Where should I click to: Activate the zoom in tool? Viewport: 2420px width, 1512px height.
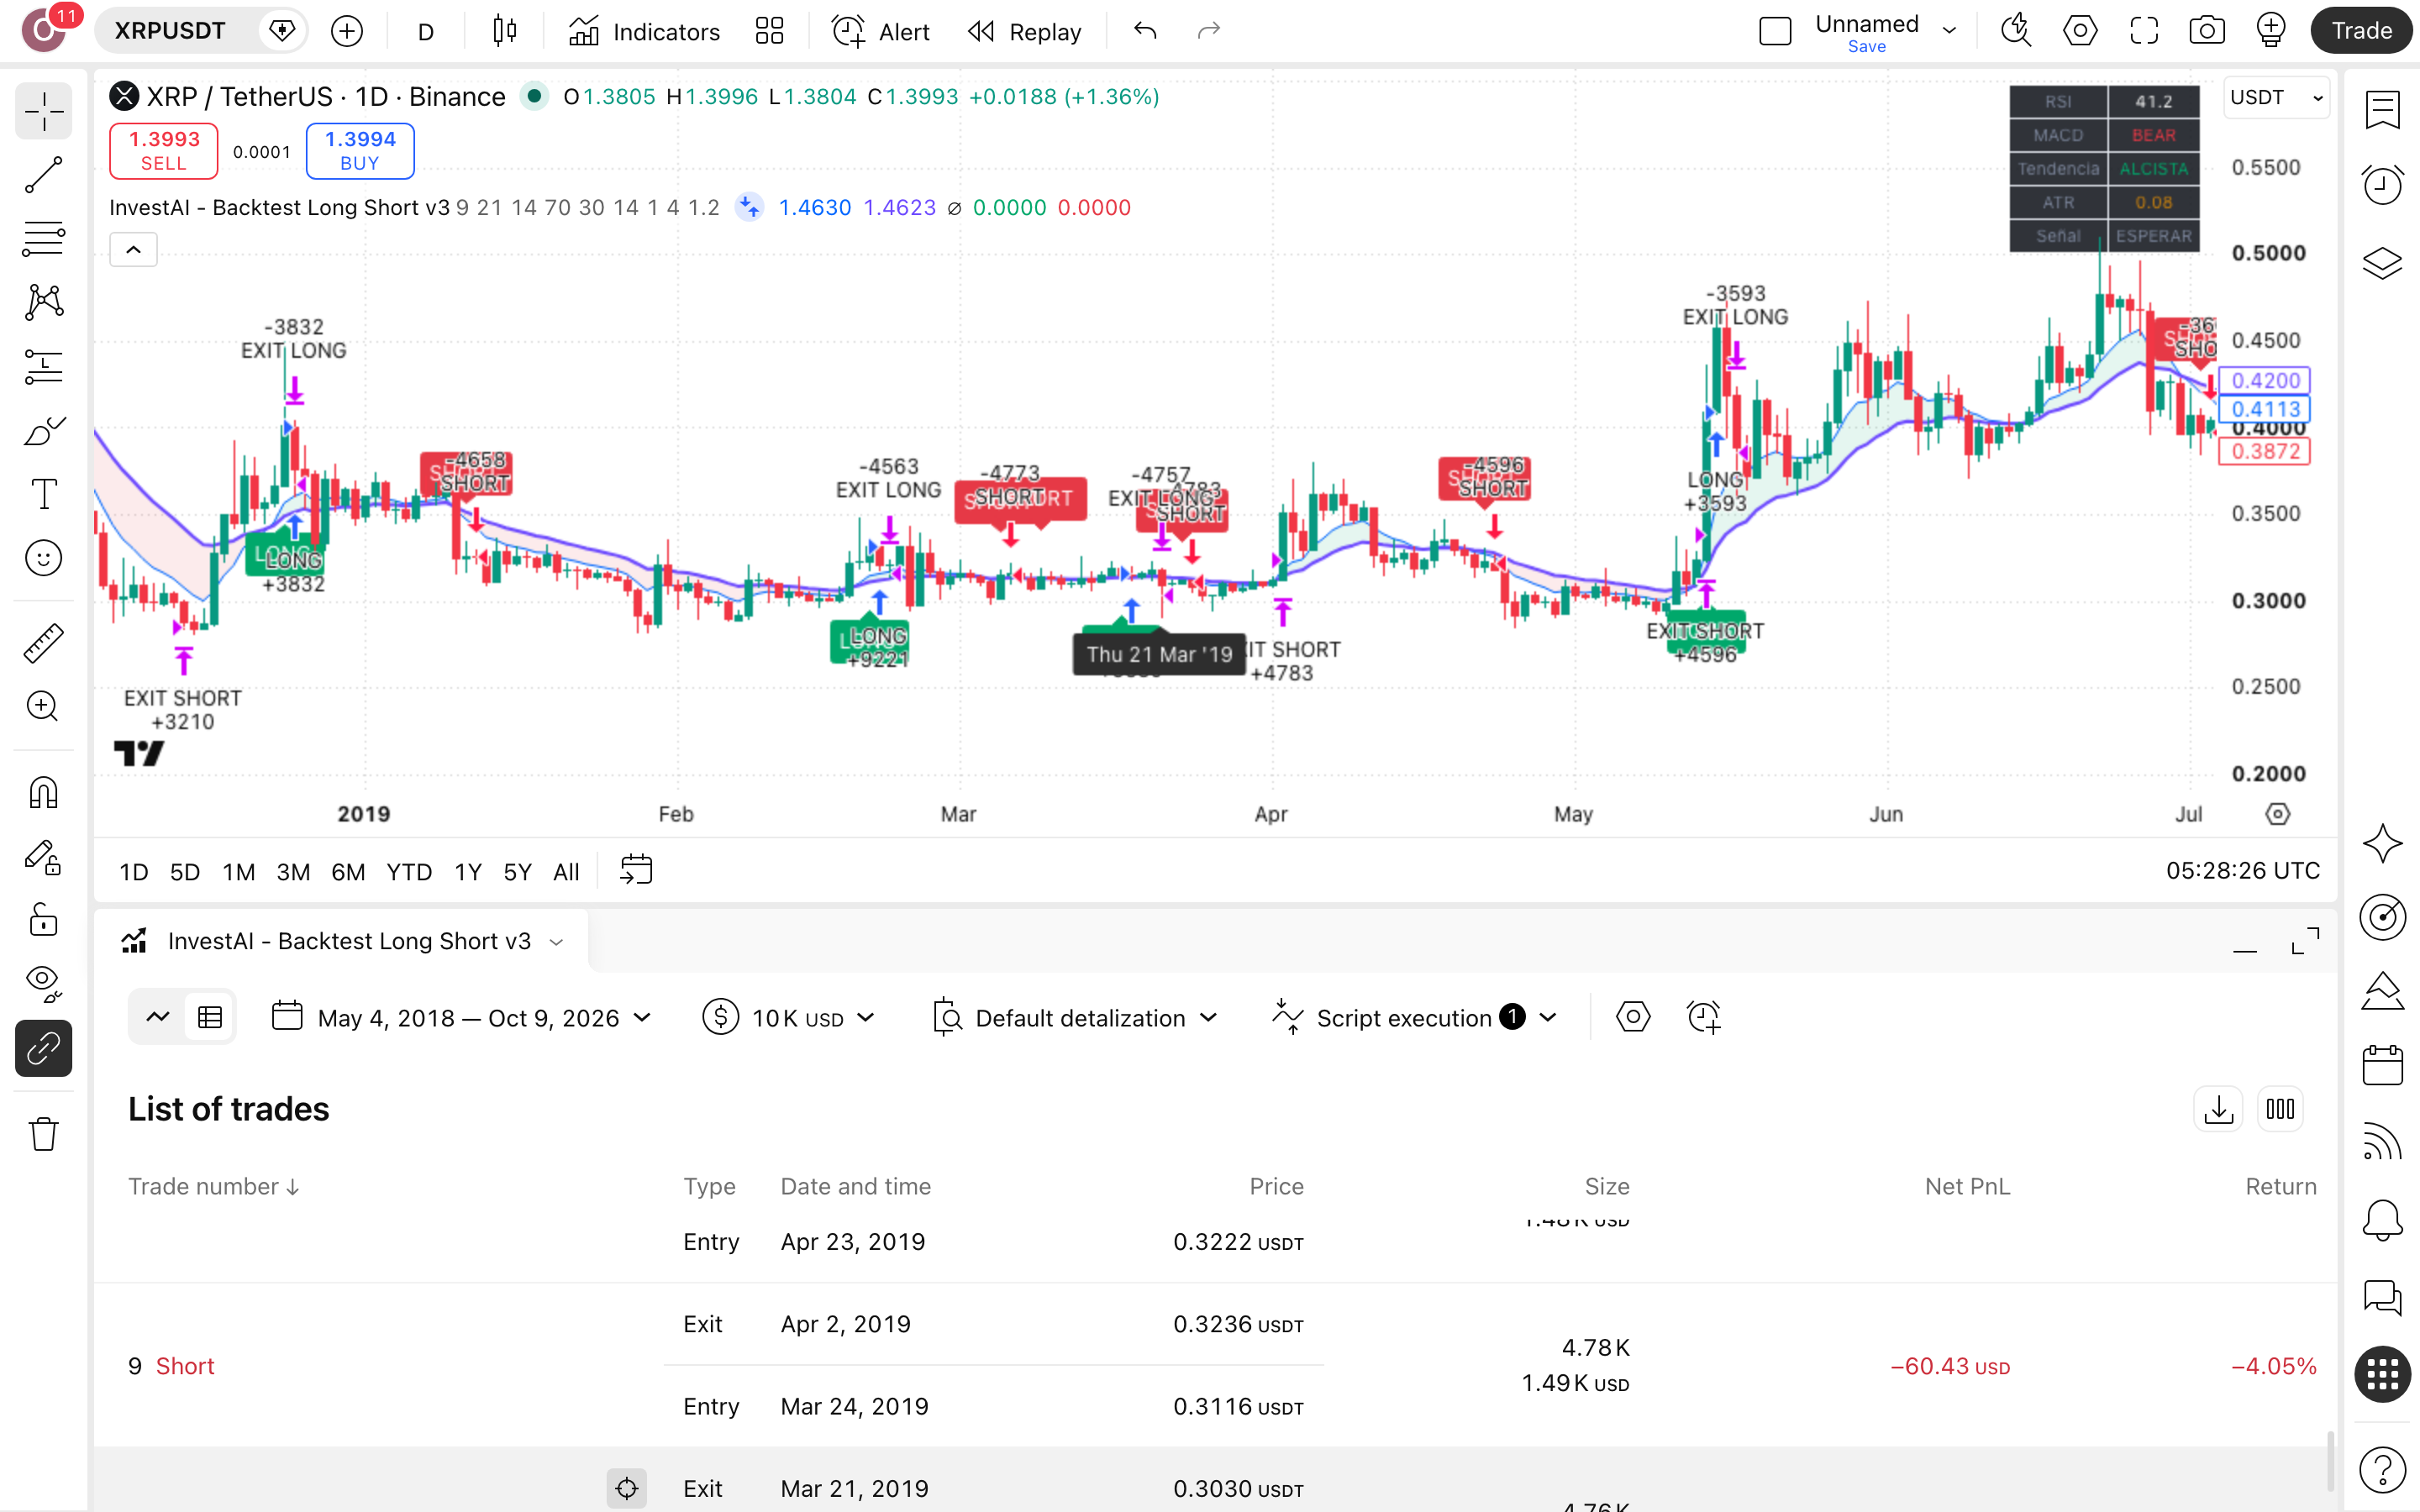[43, 707]
